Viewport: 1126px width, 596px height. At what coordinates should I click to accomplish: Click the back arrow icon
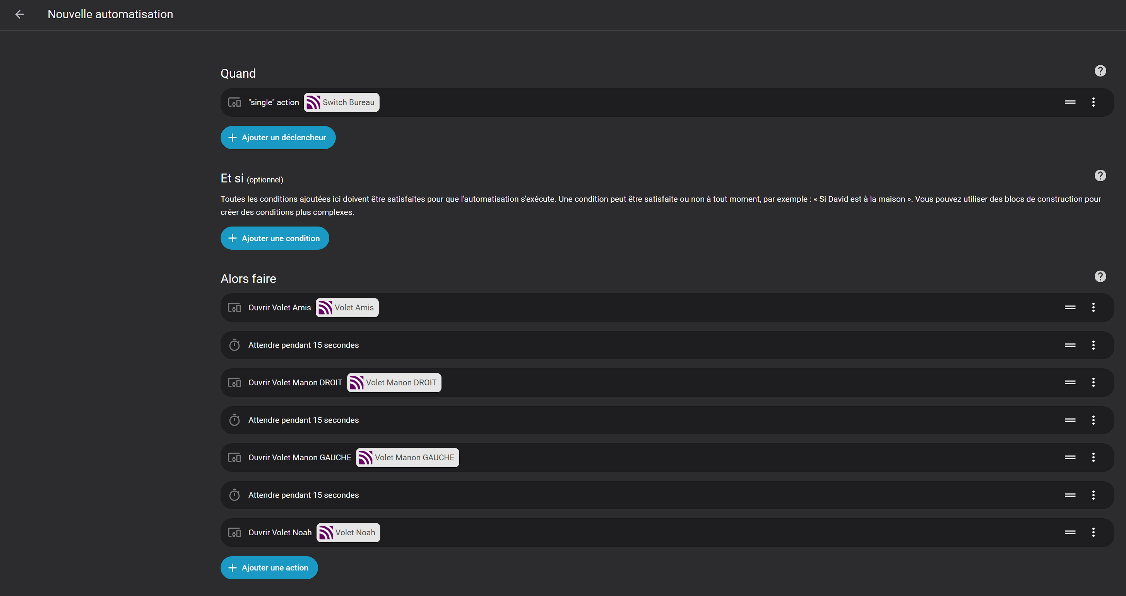[20, 14]
